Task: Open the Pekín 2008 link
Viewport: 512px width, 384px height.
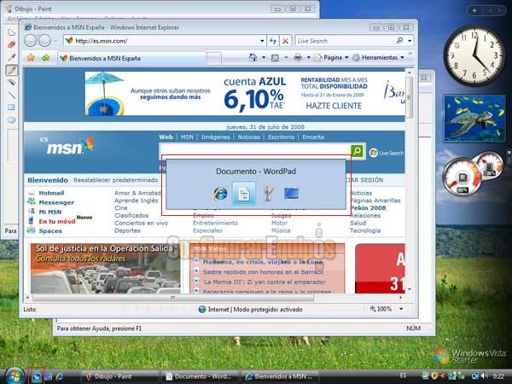Action: [368, 208]
